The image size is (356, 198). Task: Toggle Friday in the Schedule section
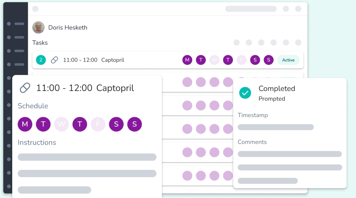click(x=98, y=124)
